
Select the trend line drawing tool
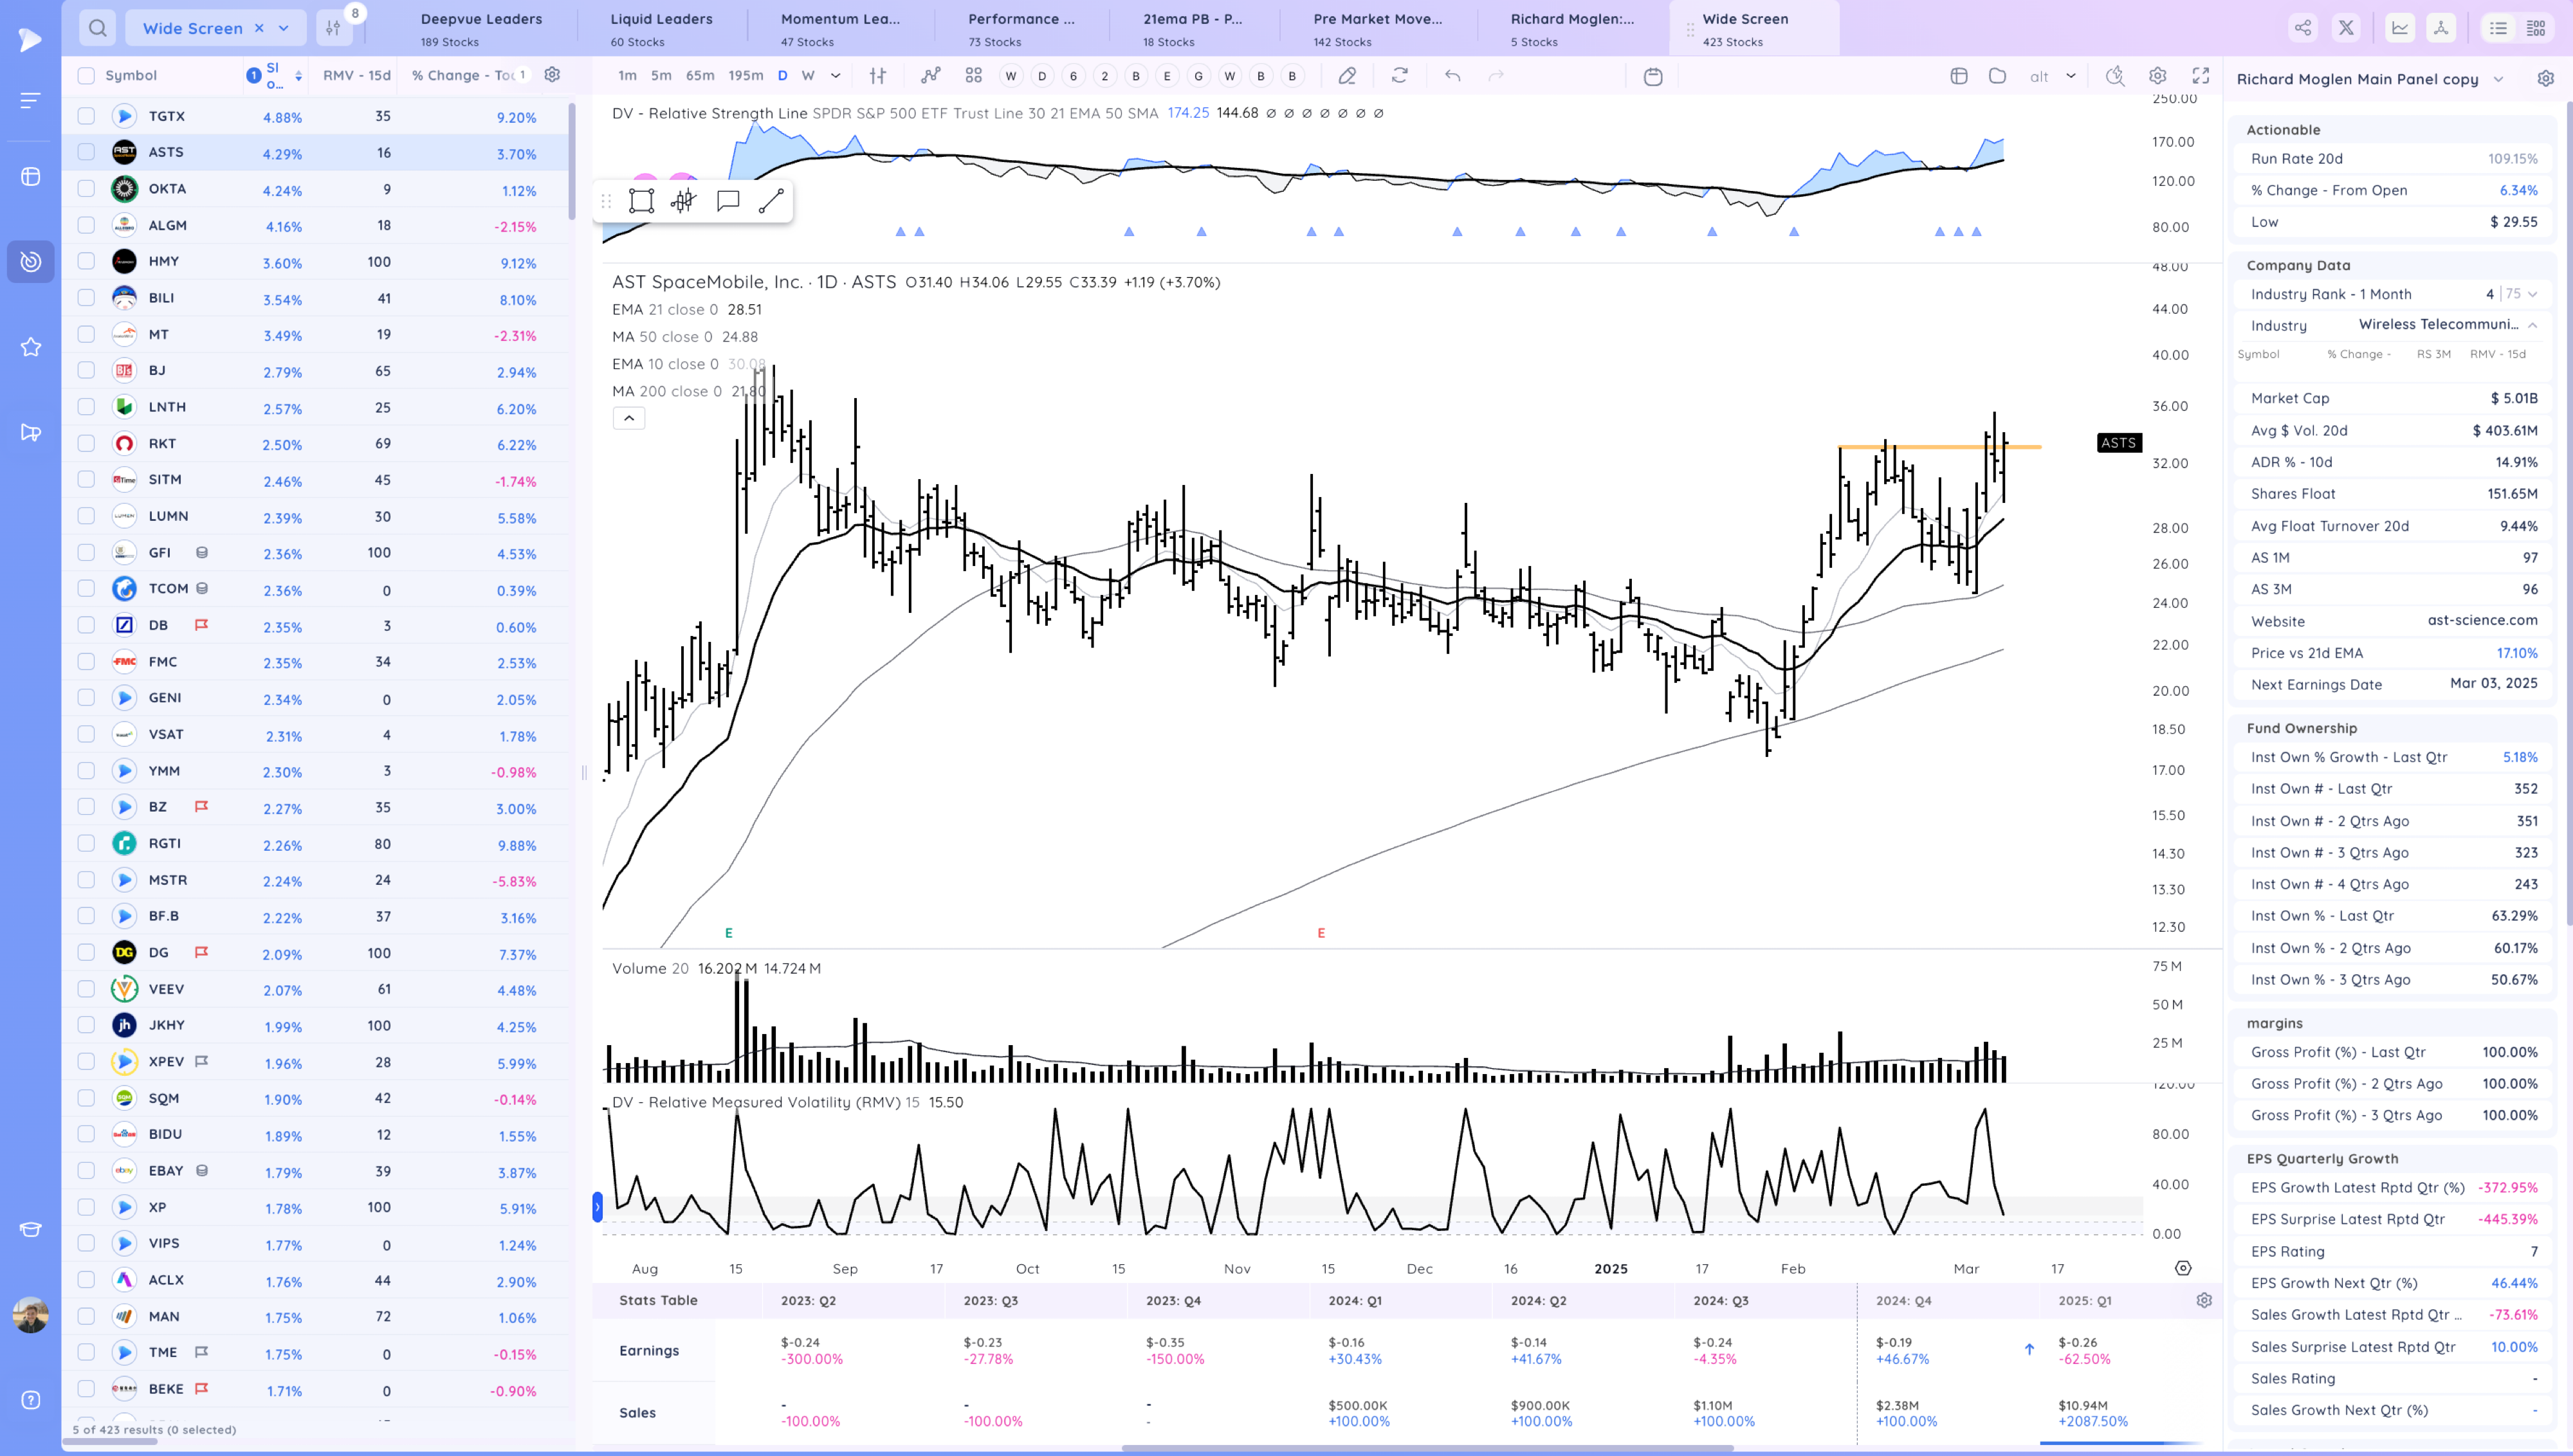771,201
